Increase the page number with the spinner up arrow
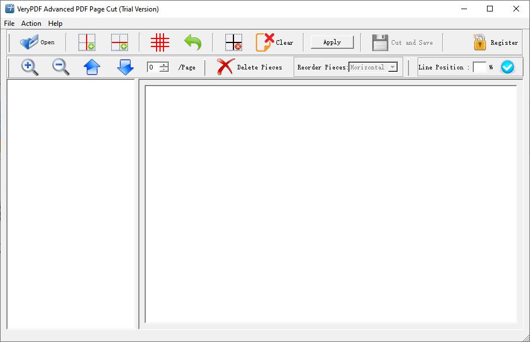The height and width of the screenshot is (342, 530). (x=164, y=65)
